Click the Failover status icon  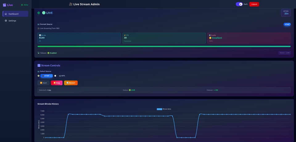(39, 53)
